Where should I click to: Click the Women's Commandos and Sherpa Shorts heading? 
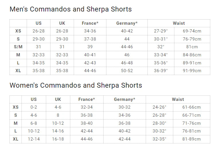click(x=76, y=85)
